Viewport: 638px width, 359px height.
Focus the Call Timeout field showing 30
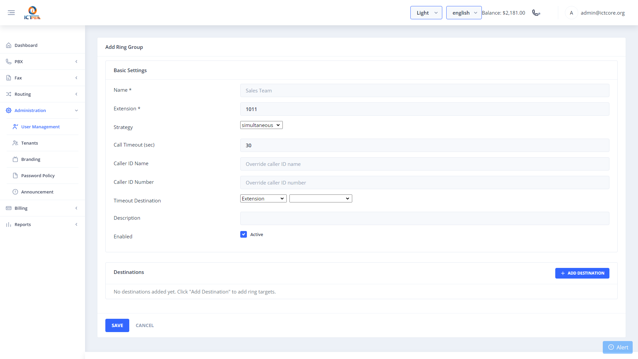[x=425, y=145]
